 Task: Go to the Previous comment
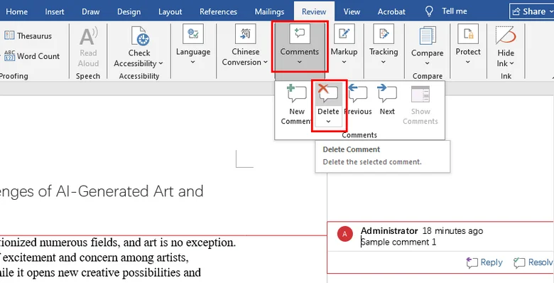coord(358,100)
